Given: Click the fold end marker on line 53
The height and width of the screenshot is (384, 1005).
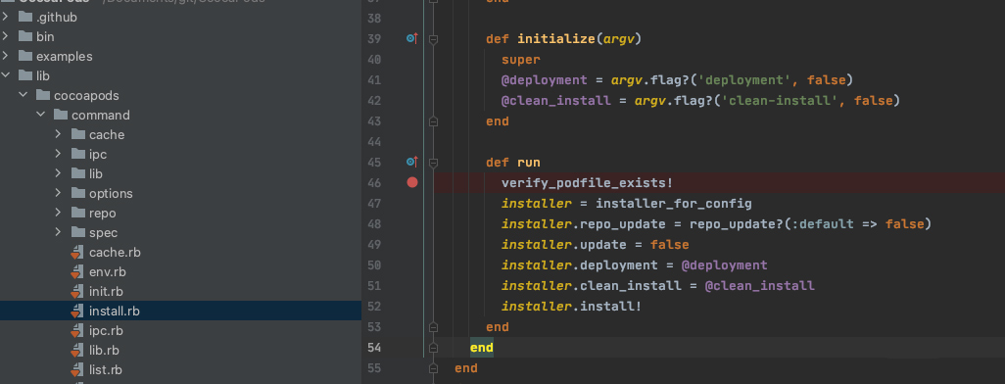Looking at the screenshot, I should pos(433,327).
